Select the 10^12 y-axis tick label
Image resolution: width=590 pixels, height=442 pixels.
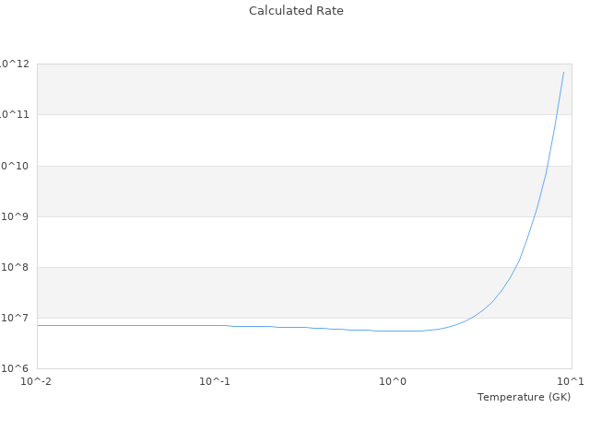[x=14, y=64]
